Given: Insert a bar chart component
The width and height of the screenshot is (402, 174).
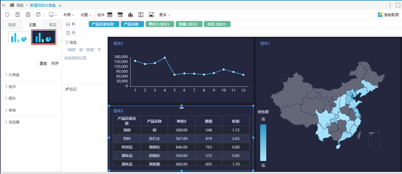Looking at the screenshot, I should (131, 15).
